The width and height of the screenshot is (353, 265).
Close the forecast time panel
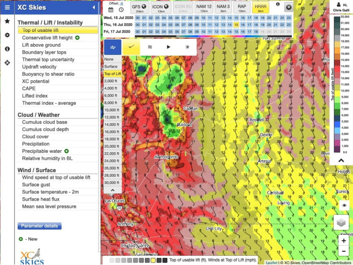289,8
